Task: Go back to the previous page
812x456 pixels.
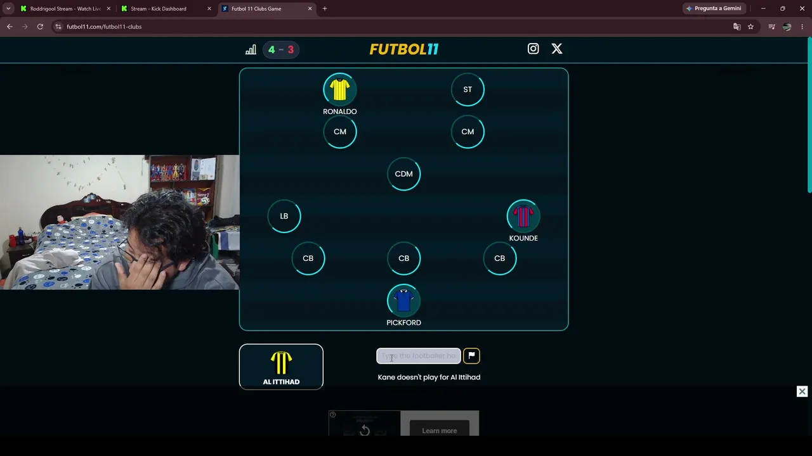Action: (x=10, y=27)
